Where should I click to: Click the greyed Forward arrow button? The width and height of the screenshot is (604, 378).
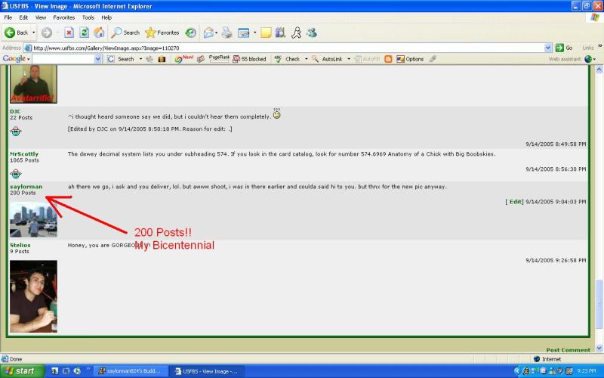tap(47, 33)
